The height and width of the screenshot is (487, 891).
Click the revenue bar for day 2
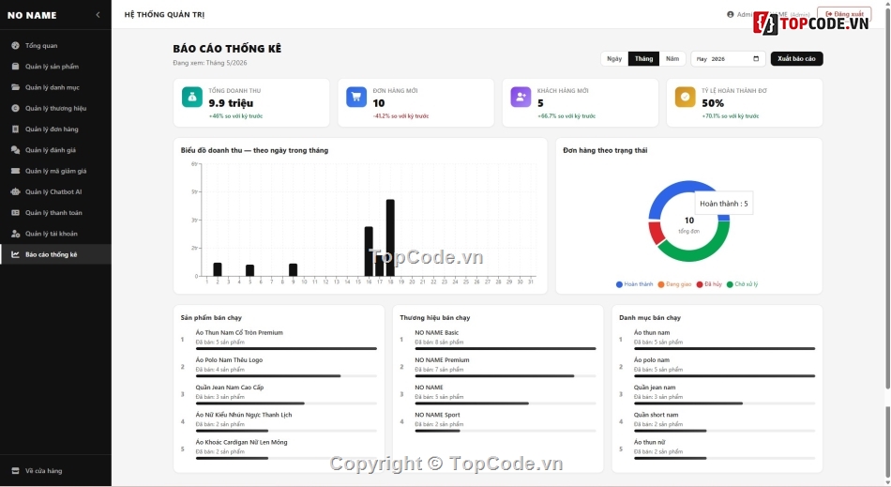[217, 269]
